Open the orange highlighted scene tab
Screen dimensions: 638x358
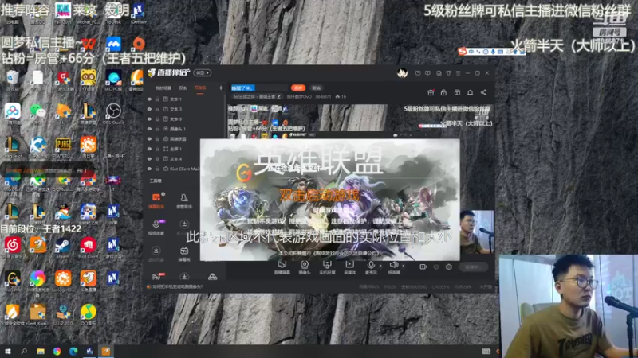pyautogui.click(x=200, y=88)
